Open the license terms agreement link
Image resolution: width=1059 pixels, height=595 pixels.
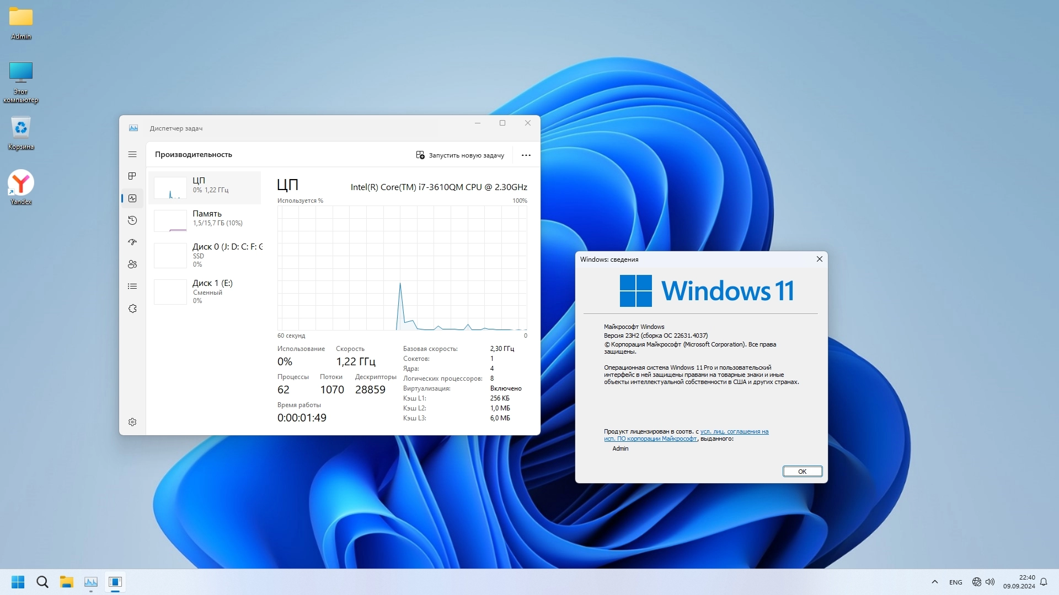(x=734, y=432)
